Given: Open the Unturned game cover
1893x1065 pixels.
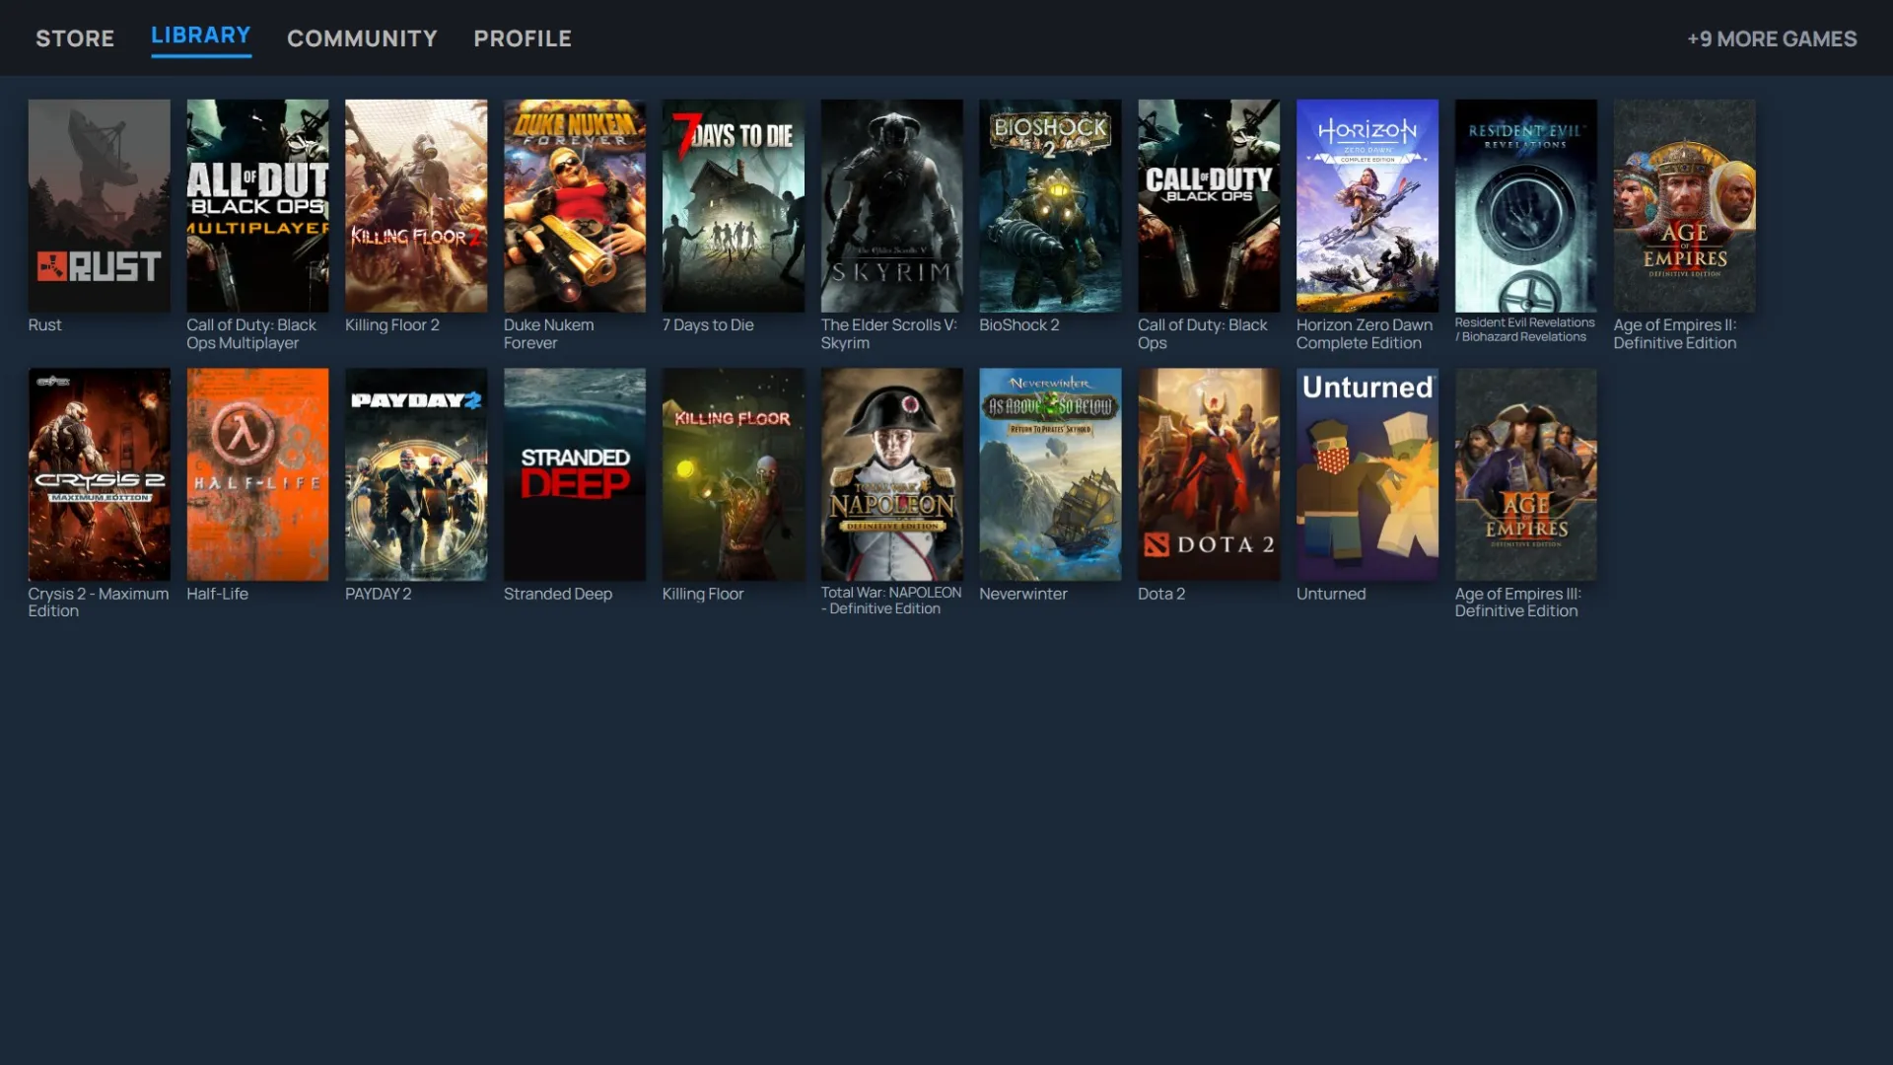Looking at the screenshot, I should coord(1367,474).
